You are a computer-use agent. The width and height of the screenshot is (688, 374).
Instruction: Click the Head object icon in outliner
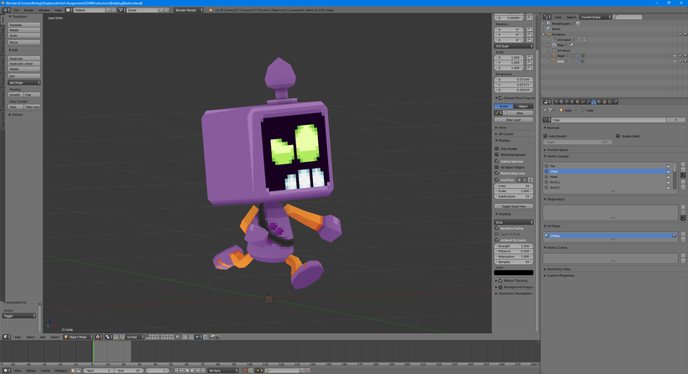click(x=555, y=56)
